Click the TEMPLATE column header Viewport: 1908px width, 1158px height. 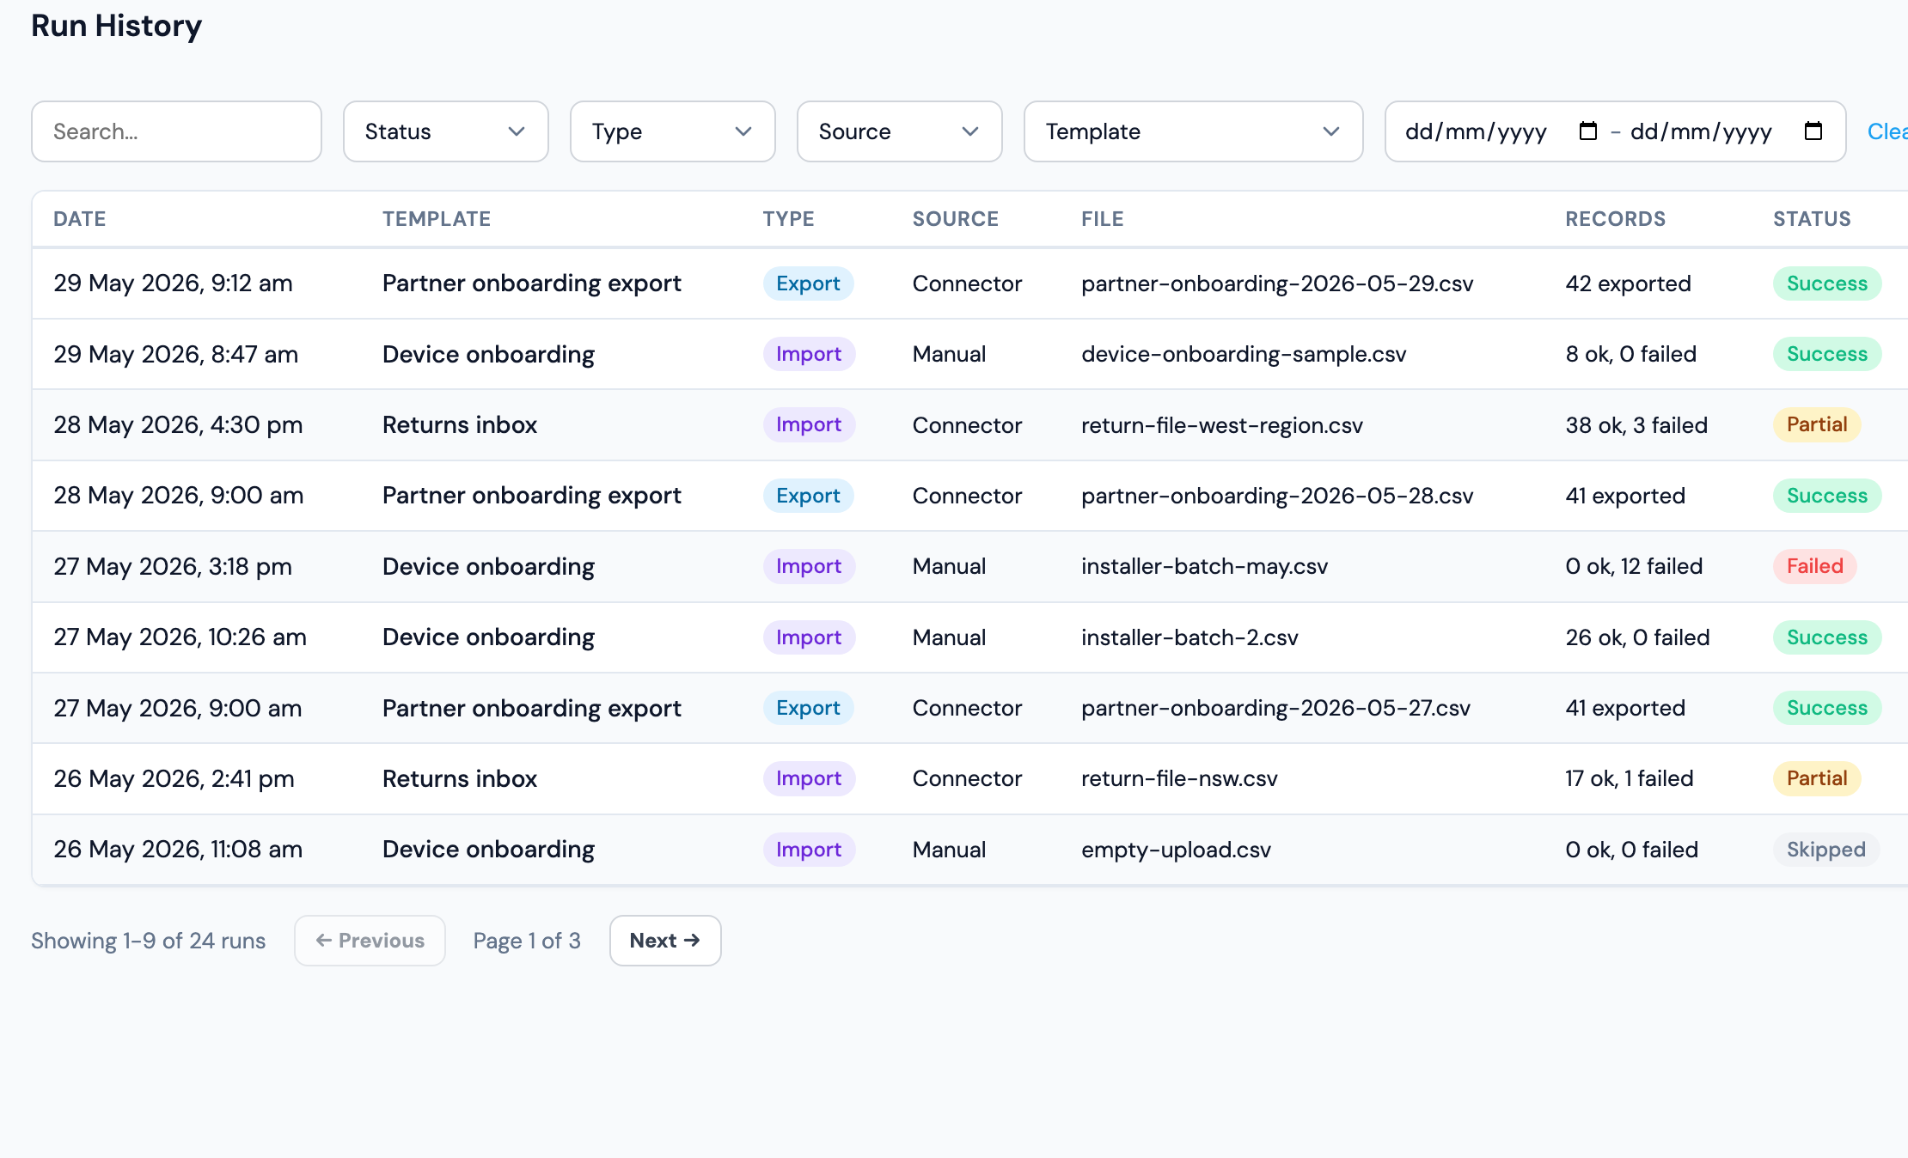point(437,219)
